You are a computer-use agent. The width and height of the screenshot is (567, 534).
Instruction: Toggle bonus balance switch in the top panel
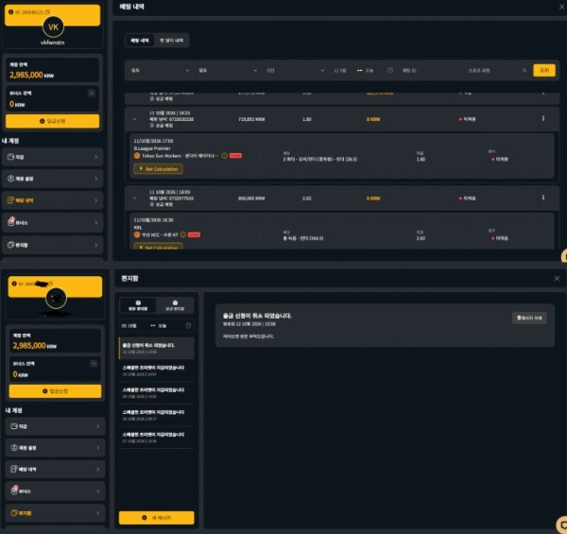(92, 94)
